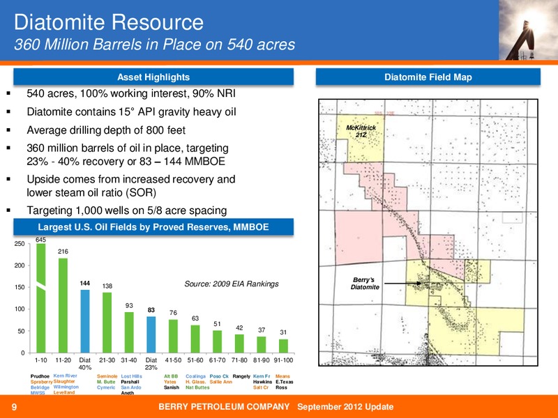
Task: Click field name 'Wilmington' in legend
Action: click(x=66, y=387)
